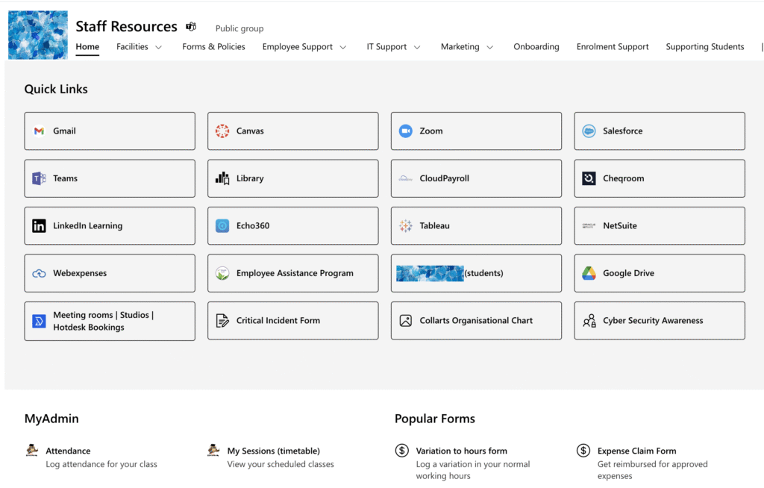
Task: Click the Employee Assistance Program icon
Action: point(222,273)
